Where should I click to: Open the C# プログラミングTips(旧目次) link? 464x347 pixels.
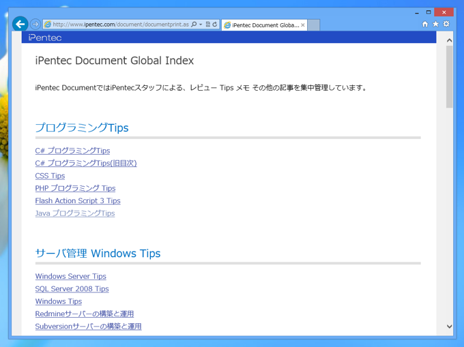pos(86,163)
